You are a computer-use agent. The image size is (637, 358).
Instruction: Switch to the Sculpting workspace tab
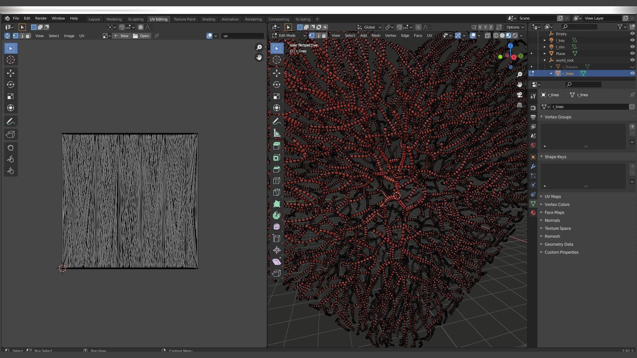[x=136, y=19]
